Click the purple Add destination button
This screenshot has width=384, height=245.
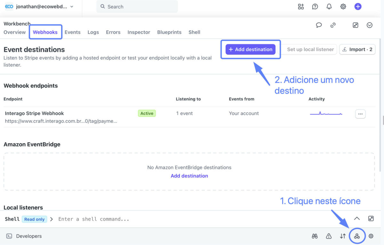click(x=251, y=49)
